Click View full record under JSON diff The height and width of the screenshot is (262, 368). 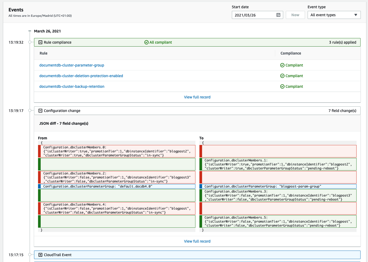pos(197,241)
